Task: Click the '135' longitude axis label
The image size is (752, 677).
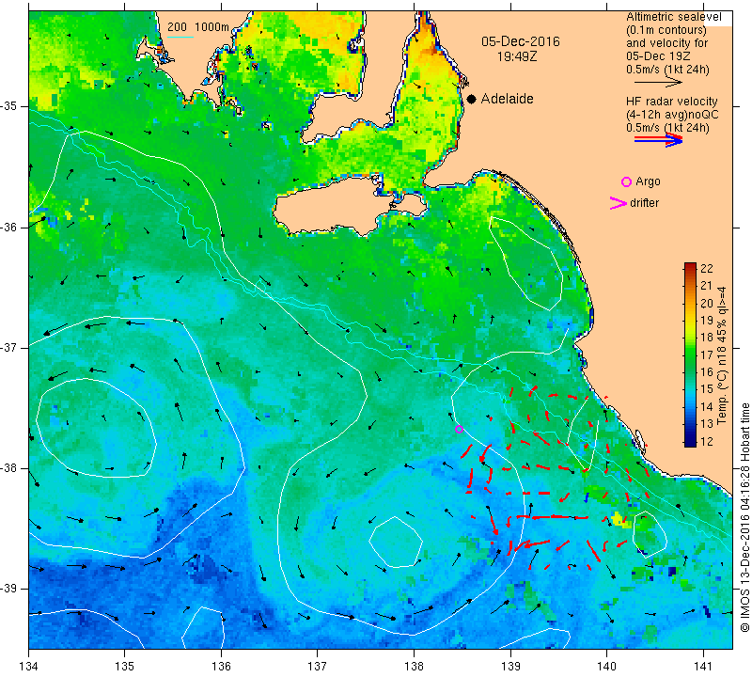Action: [125, 667]
